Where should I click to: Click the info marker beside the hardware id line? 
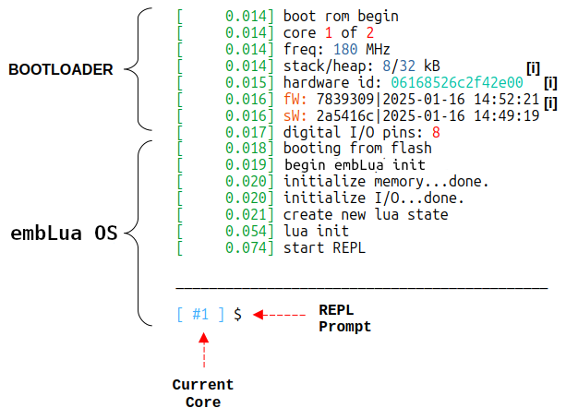pyautogui.click(x=550, y=84)
